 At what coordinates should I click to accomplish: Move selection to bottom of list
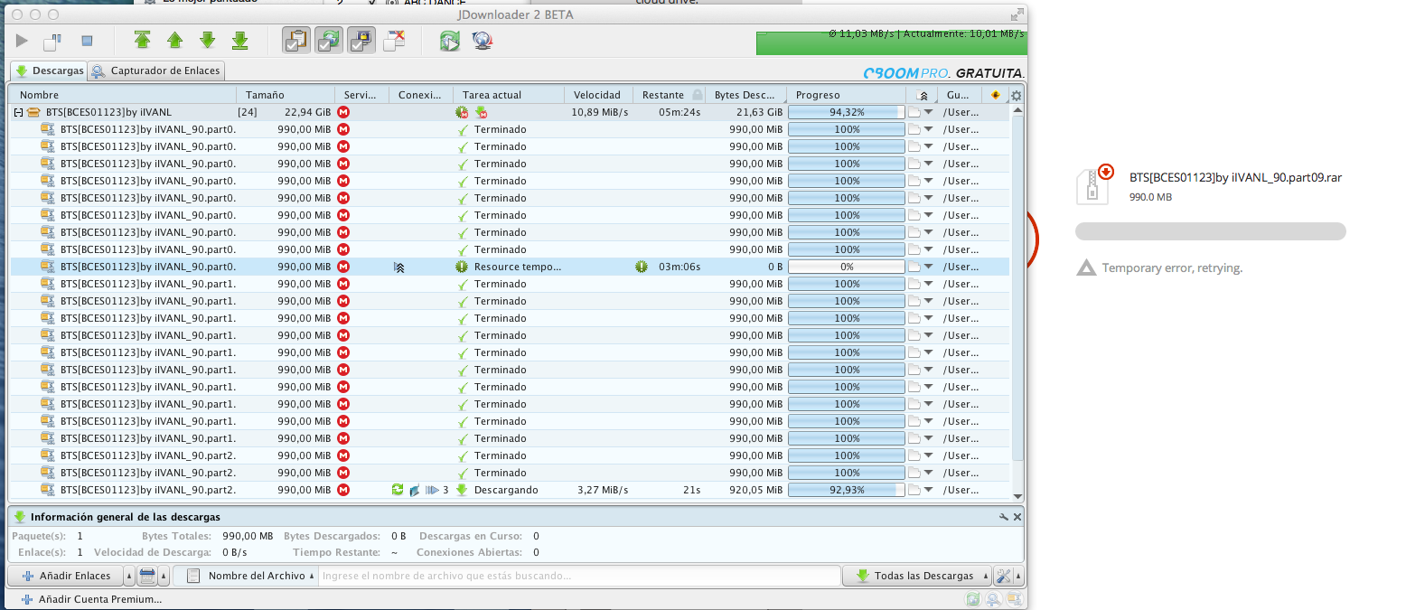(x=239, y=40)
